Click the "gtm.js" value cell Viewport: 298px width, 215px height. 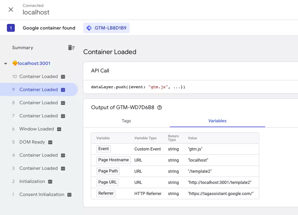(x=195, y=149)
